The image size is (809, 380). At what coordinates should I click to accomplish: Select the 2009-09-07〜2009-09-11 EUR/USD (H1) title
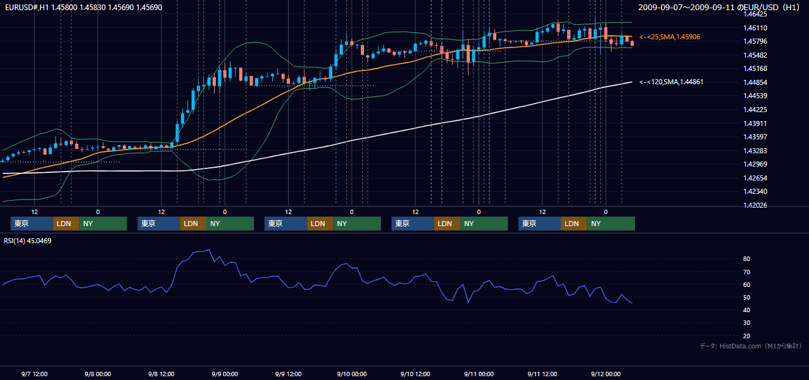click(720, 7)
